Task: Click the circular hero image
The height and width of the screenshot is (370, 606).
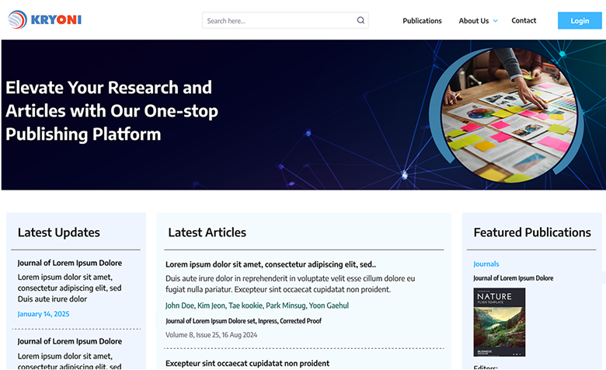Action: [x=509, y=115]
